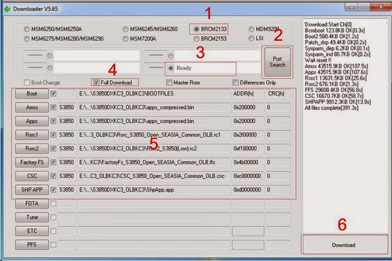Pick the BRCM2133 chipset option
This screenshot has width=392, height=261.
[x=196, y=29]
